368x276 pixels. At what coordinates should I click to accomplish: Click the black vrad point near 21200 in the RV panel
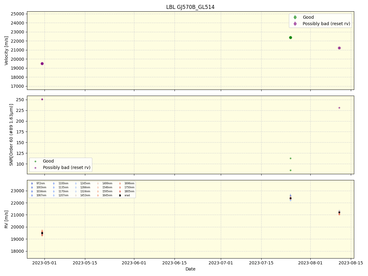339,212
